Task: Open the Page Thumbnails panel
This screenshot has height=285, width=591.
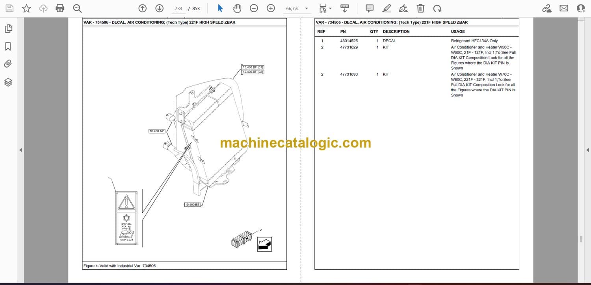Action: (x=8, y=29)
